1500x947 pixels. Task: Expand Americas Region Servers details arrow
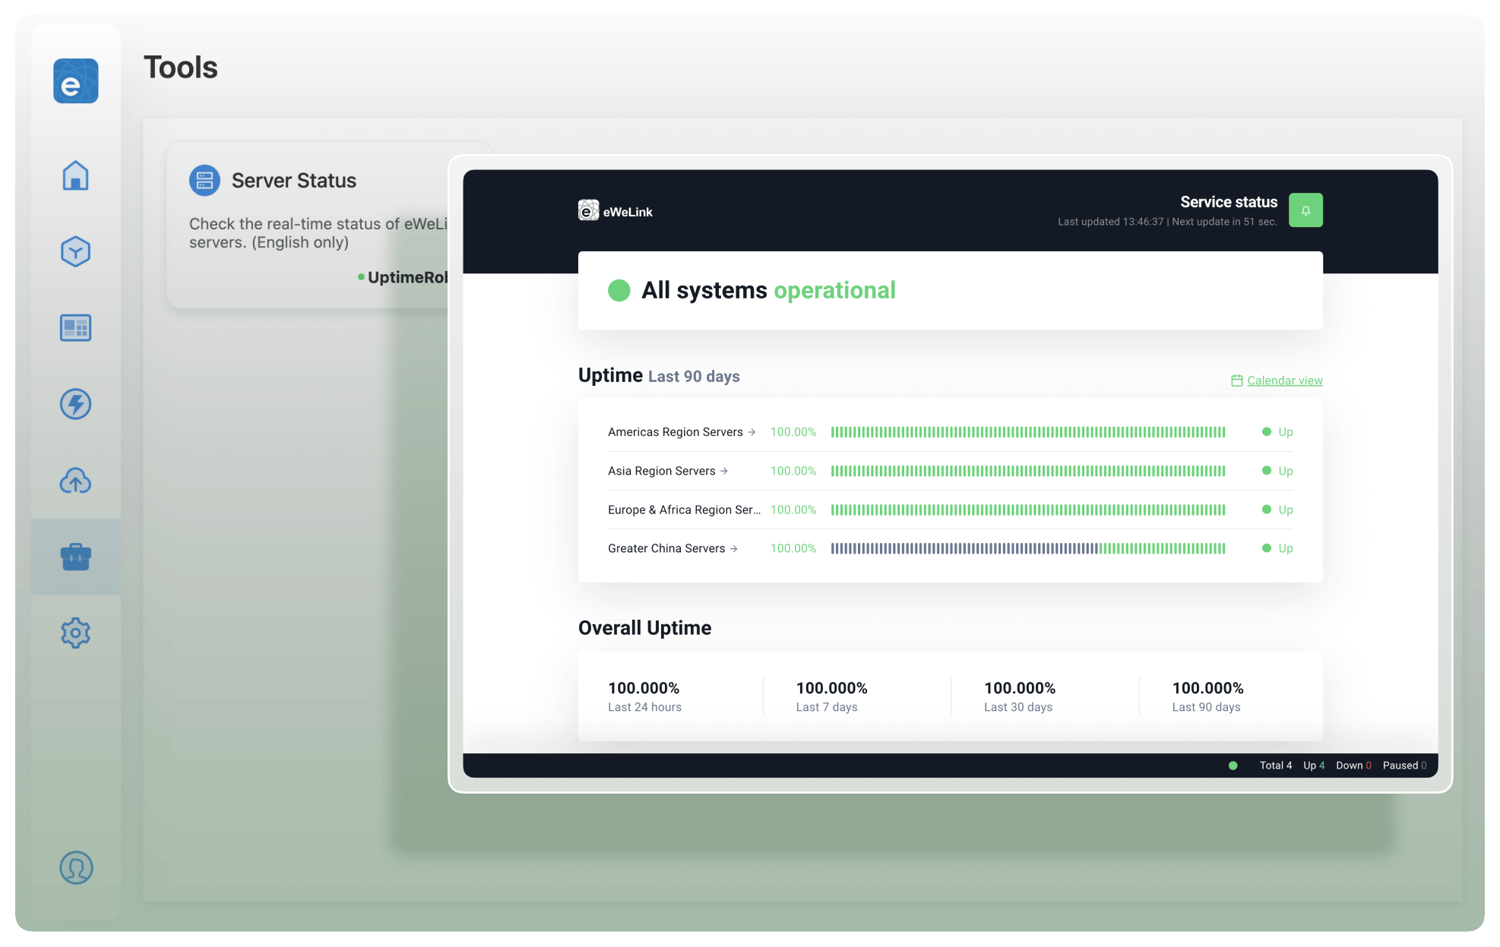coord(752,432)
